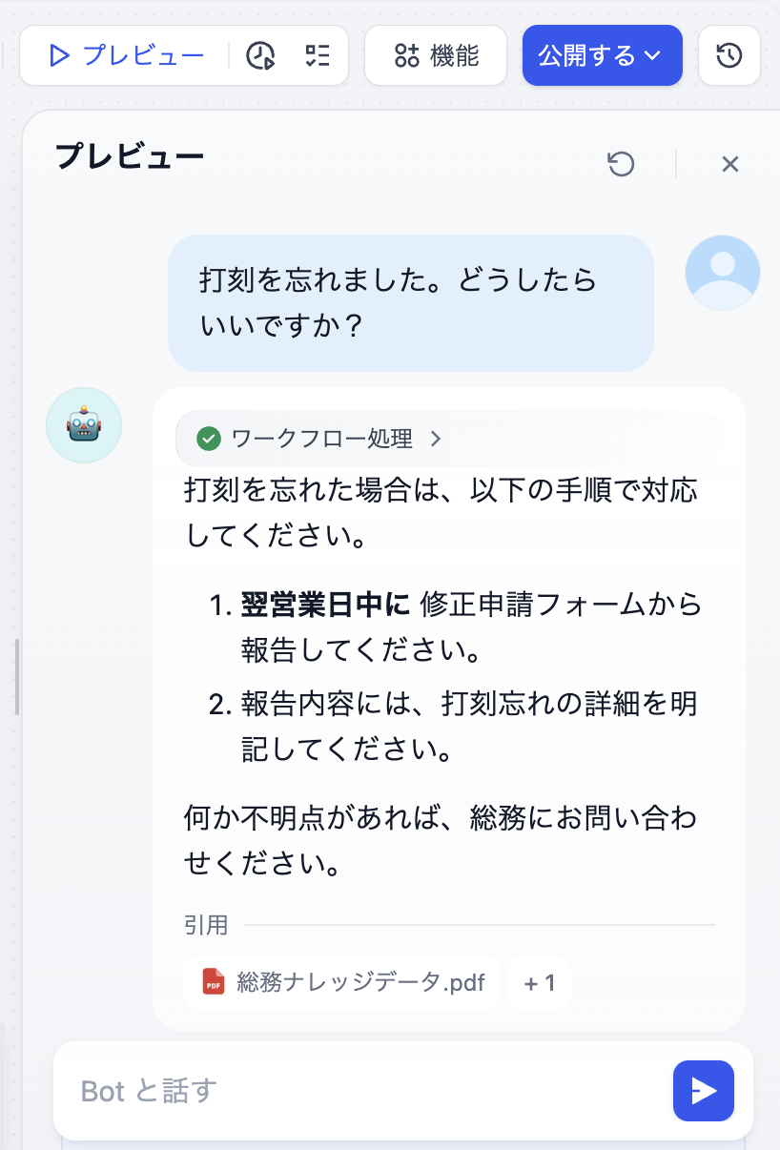Click the green workflow success checkmark

click(x=209, y=439)
